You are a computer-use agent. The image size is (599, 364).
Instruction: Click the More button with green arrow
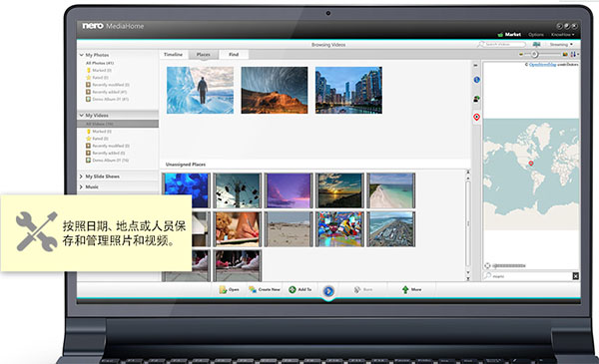pyautogui.click(x=411, y=290)
